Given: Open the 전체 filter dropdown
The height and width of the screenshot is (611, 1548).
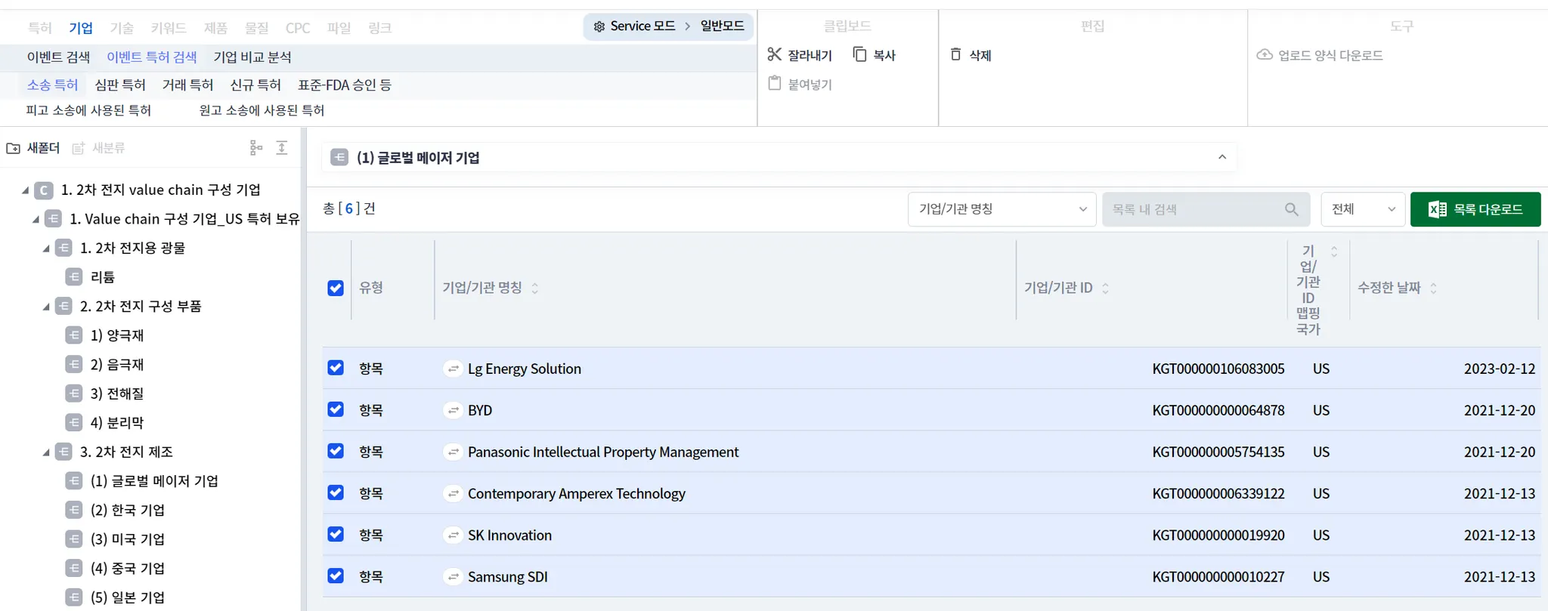Looking at the screenshot, I should click(x=1362, y=209).
